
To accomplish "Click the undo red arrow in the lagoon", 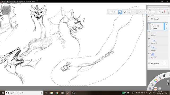I will pos(155,89).
